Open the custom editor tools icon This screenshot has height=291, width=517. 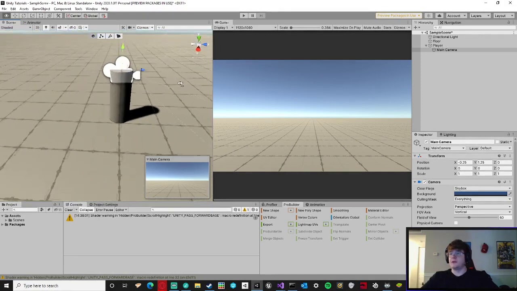58,15
